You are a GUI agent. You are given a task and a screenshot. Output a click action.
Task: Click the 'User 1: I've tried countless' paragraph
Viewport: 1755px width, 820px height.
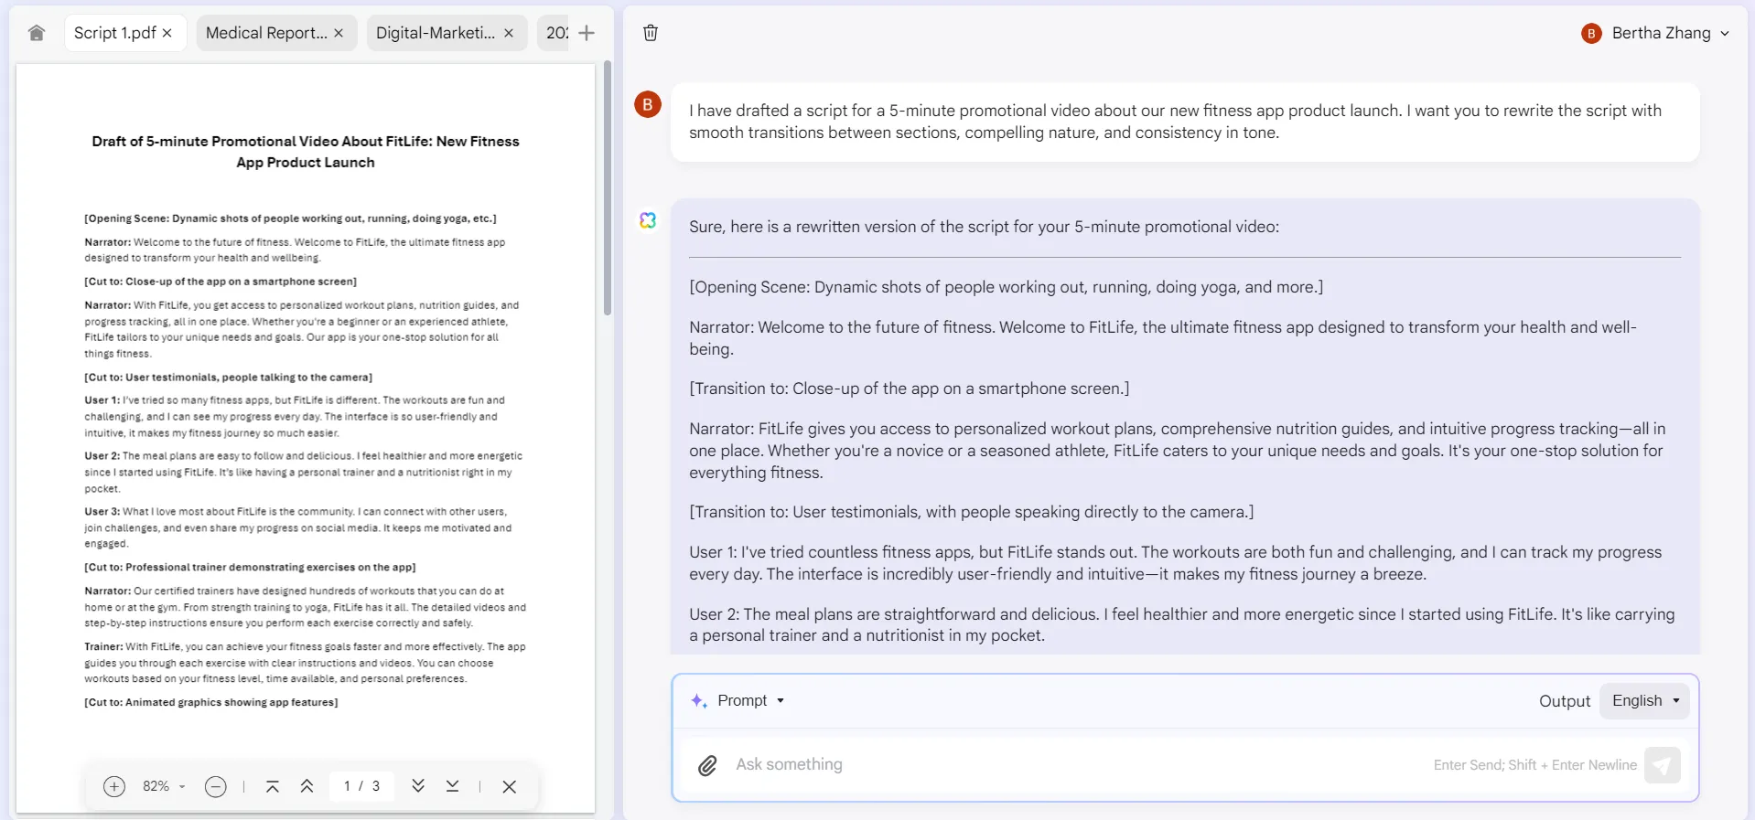pos(1176,563)
